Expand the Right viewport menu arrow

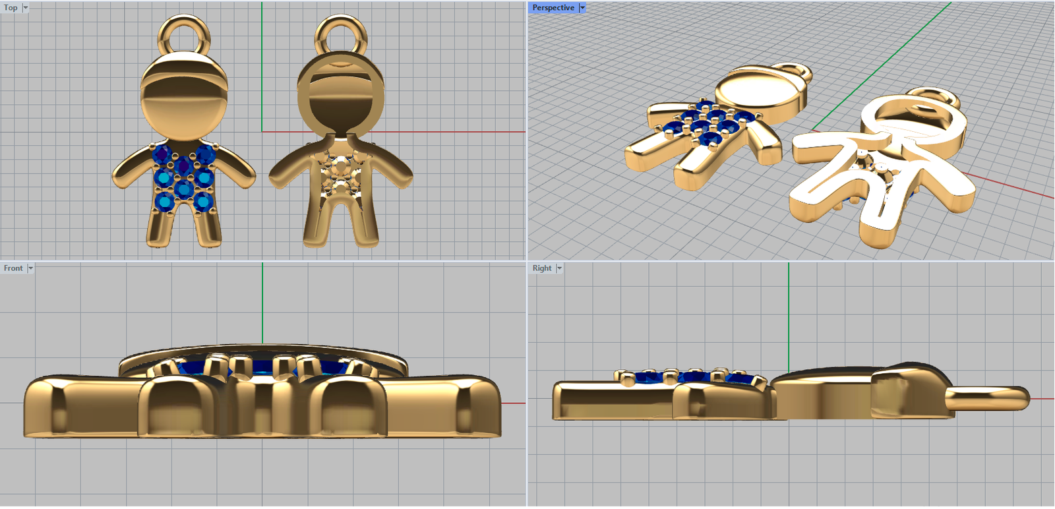pos(559,268)
